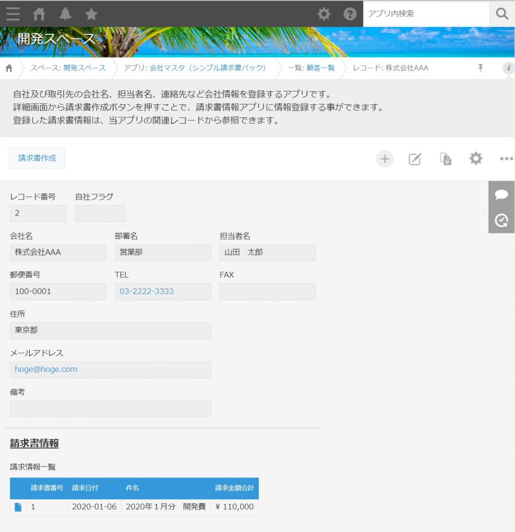Image resolution: width=515 pixels, height=532 pixels.
Task: Open the 開発スペース breadcrumb link
Action: click(85, 68)
